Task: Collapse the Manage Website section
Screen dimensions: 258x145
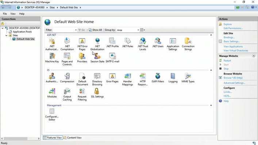Action: (254, 56)
